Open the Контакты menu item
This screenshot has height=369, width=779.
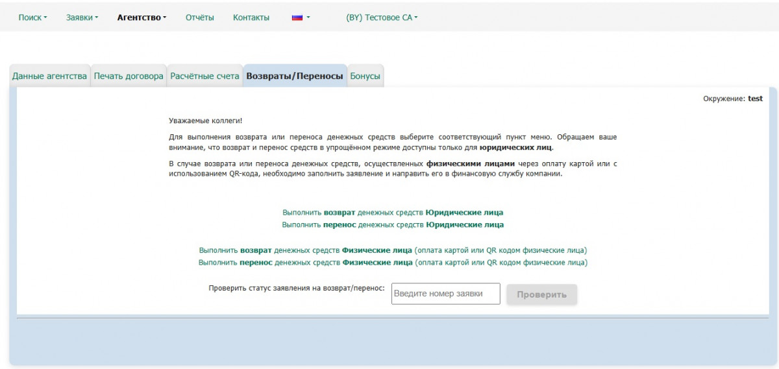(251, 18)
